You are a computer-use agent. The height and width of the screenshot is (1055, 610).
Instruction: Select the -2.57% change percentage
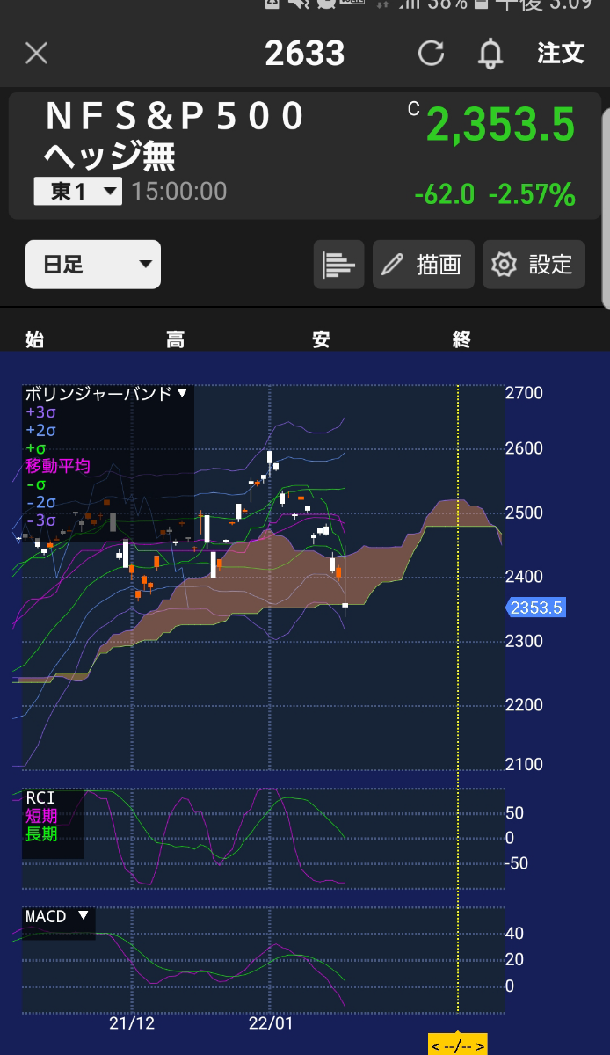click(532, 194)
